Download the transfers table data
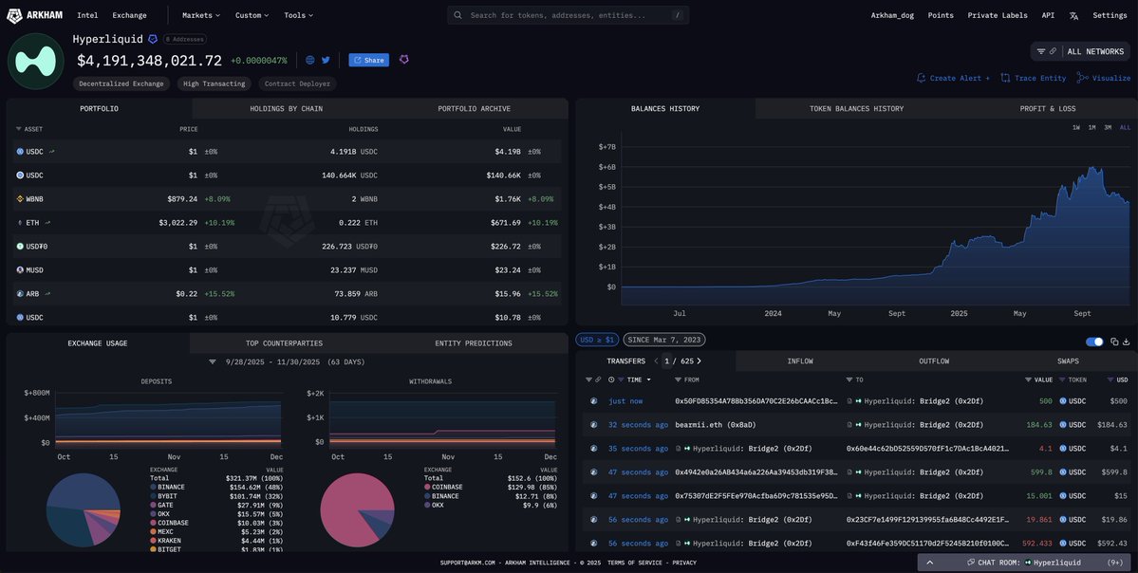The height and width of the screenshot is (573, 1138). [1127, 342]
